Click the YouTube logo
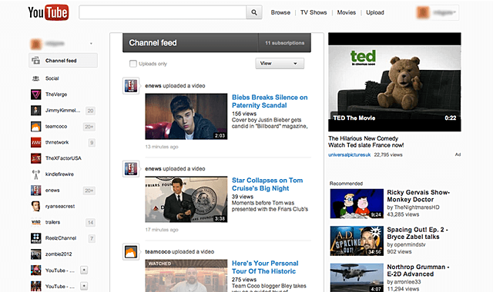The image size is (493, 292). (x=48, y=12)
